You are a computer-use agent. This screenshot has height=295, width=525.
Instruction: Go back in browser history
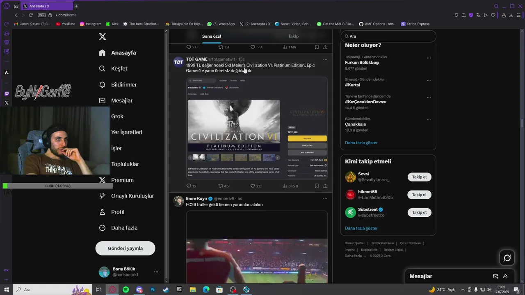[x=16, y=15]
